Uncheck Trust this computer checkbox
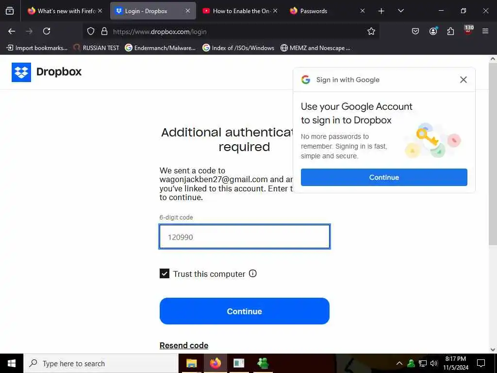Image resolution: width=497 pixels, height=373 pixels. (165, 273)
